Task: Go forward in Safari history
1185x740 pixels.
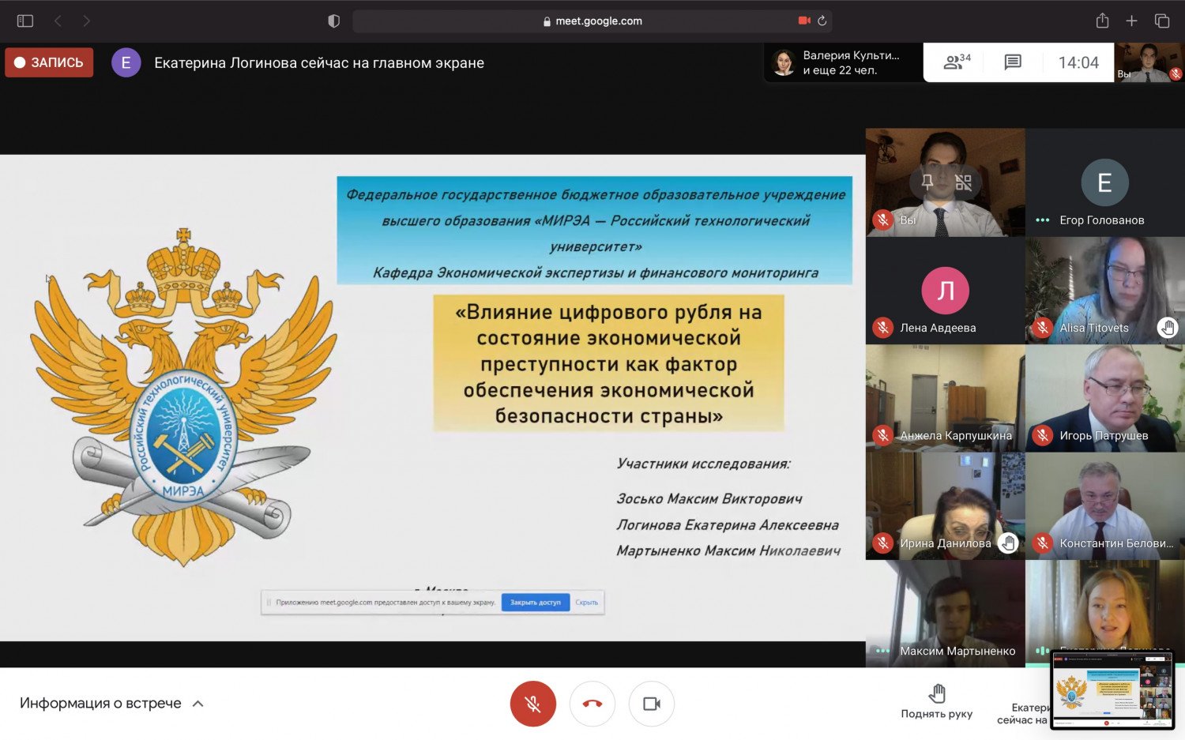Action: [87, 21]
